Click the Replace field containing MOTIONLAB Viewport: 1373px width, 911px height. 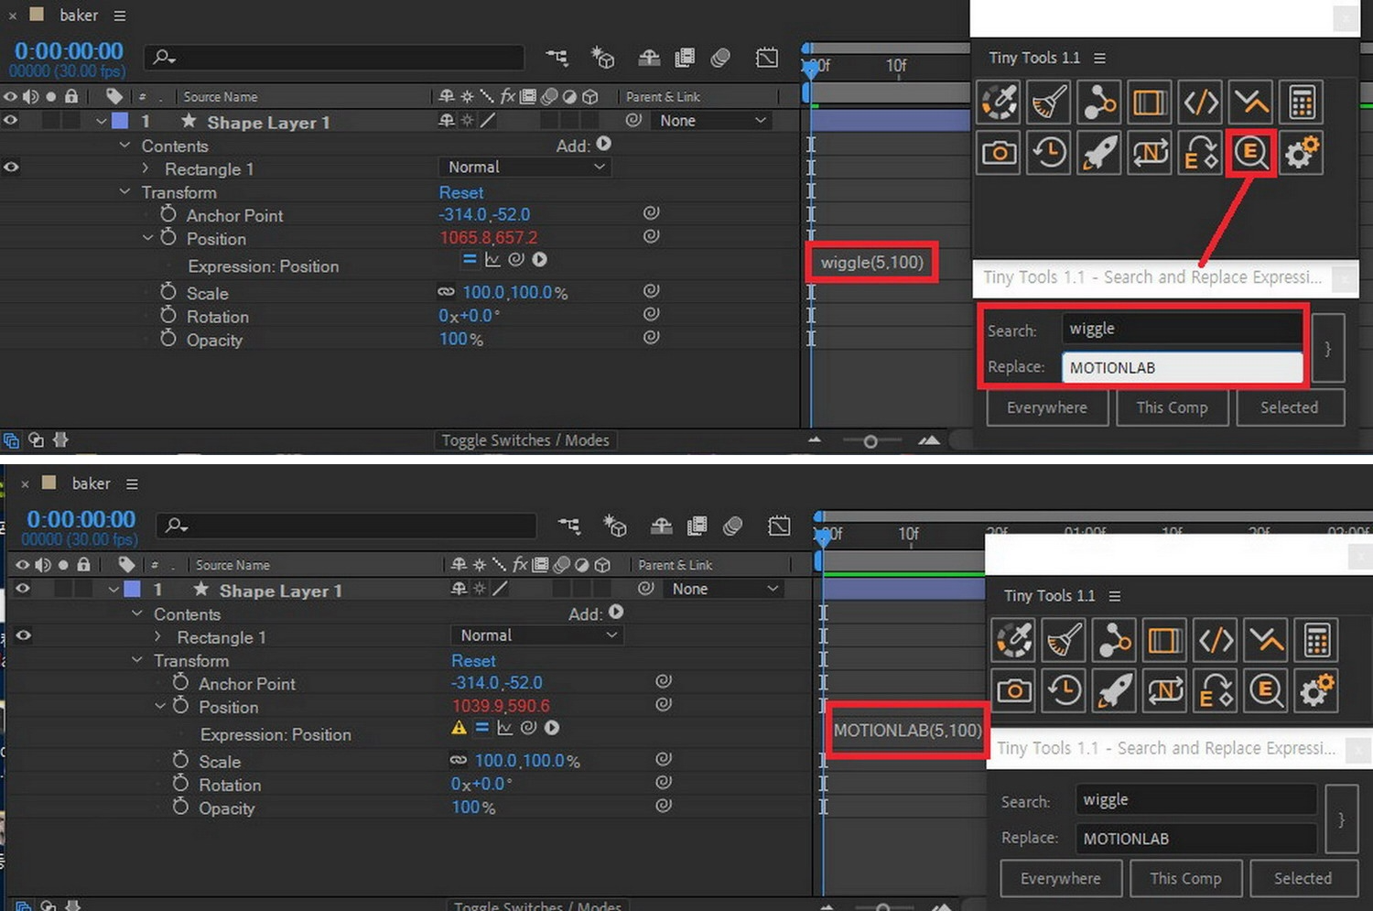coord(1182,367)
